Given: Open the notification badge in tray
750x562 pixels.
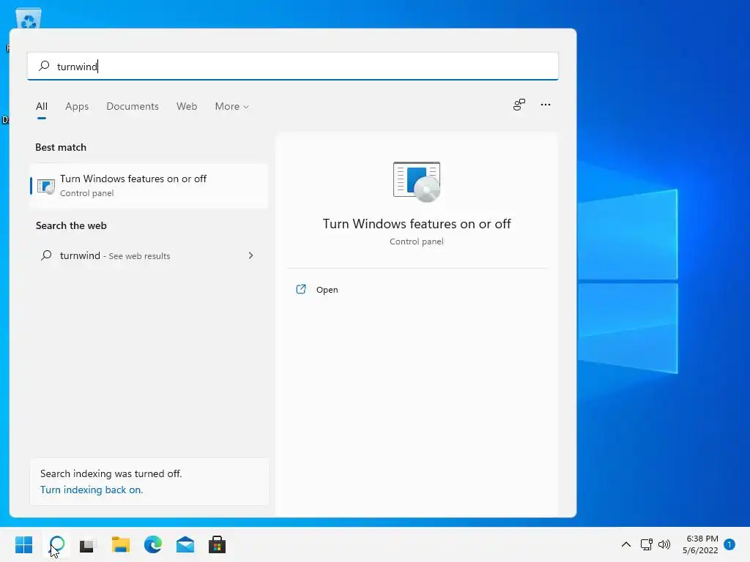Looking at the screenshot, I should pos(729,544).
